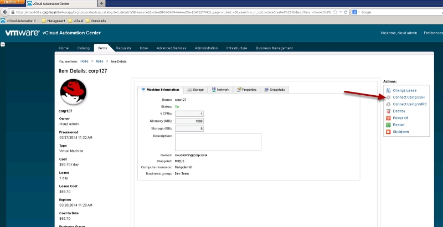
Task: Click the Storage tab disk icon
Action: tap(189, 90)
